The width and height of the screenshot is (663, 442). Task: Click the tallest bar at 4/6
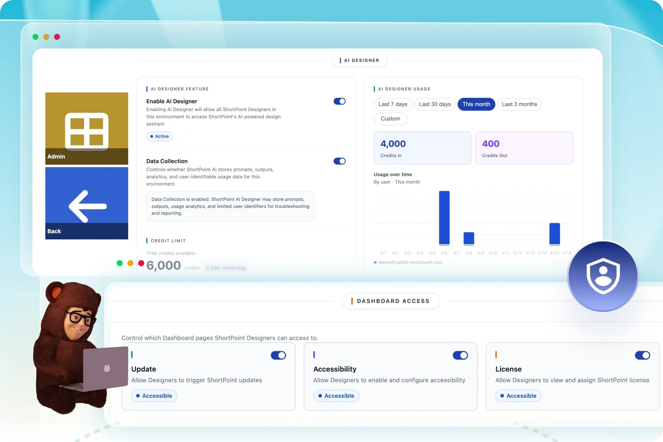coord(444,218)
